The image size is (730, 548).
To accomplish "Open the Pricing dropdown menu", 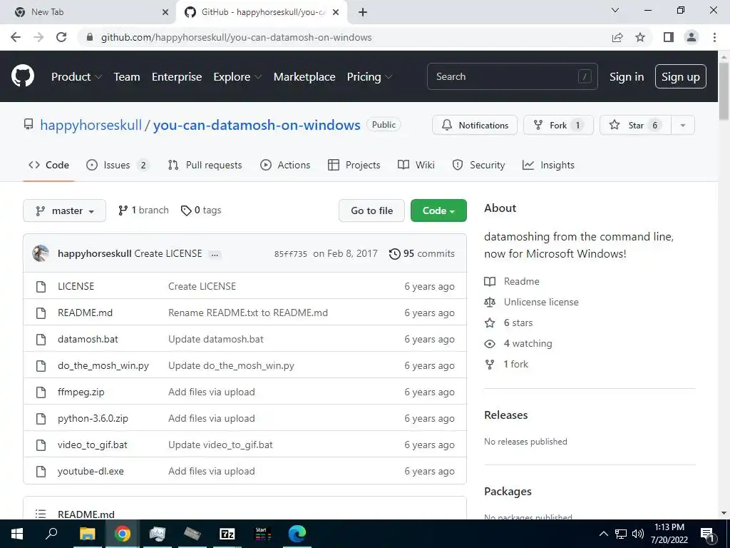I will point(369,76).
